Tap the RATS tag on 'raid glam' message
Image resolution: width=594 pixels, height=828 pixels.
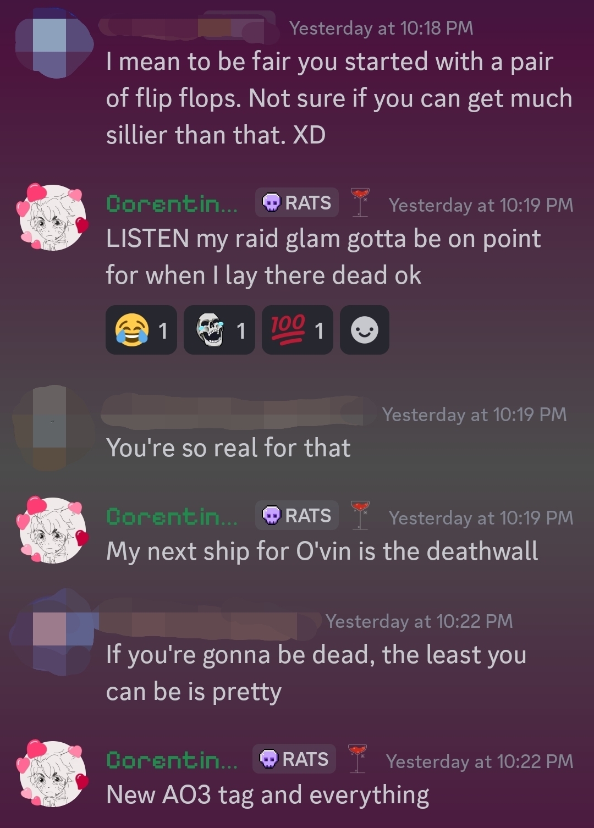pos(297,203)
